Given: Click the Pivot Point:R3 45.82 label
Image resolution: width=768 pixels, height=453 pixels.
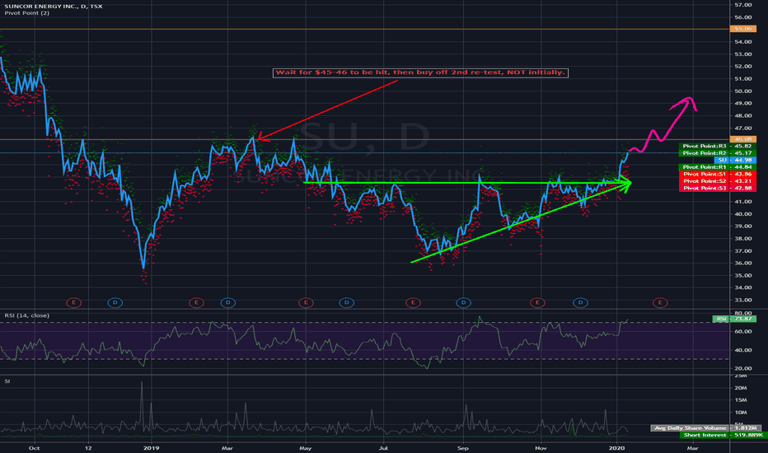Looking at the screenshot, I should [x=718, y=146].
